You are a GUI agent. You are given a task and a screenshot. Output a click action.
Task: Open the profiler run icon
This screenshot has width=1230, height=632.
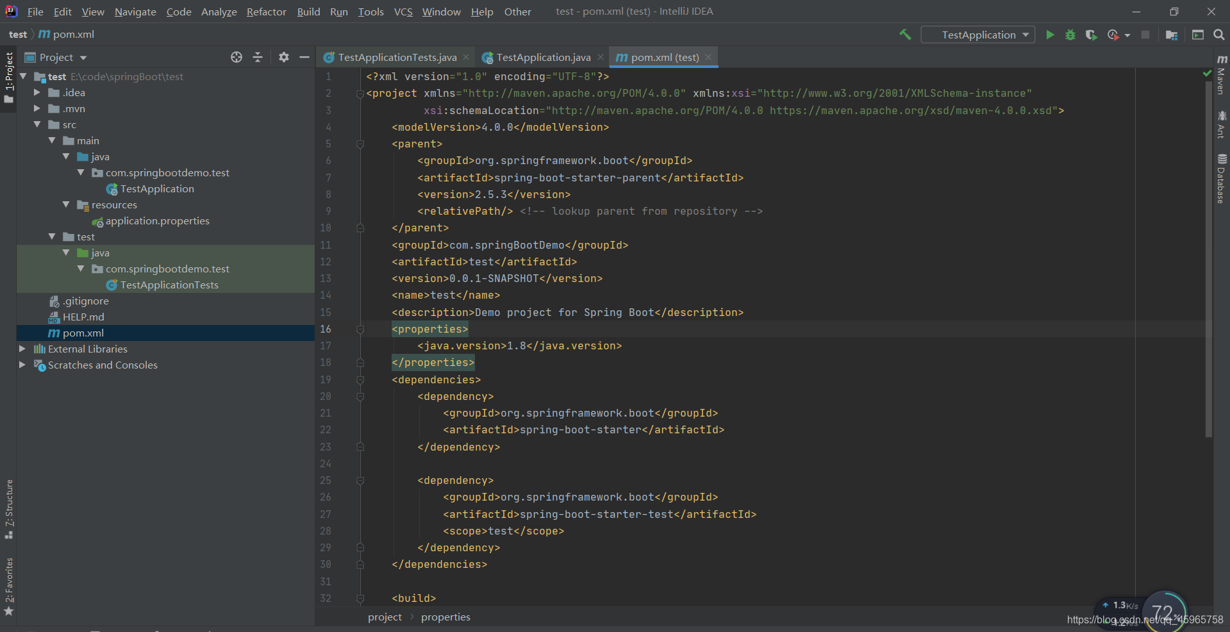pos(1113,35)
